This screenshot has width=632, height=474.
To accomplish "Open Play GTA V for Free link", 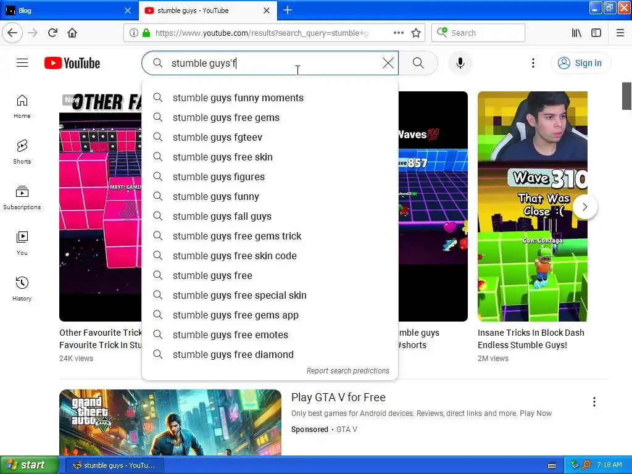I will click(x=338, y=397).
